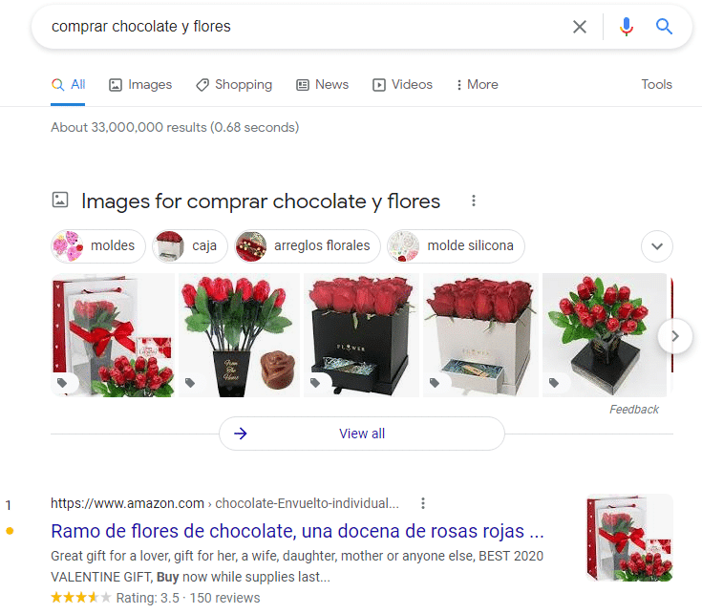Select the "arreglos florales" filter chip
The width and height of the screenshot is (702, 614).
coord(308,246)
